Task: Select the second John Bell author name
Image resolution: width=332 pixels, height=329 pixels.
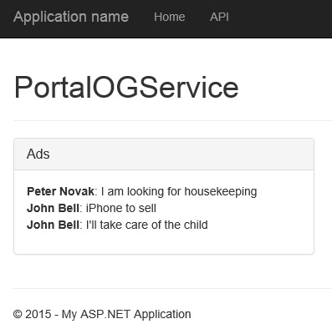Action: (x=53, y=225)
